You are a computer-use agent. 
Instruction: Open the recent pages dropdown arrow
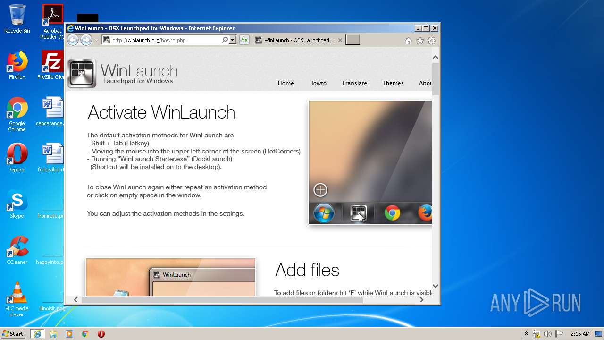click(x=96, y=40)
